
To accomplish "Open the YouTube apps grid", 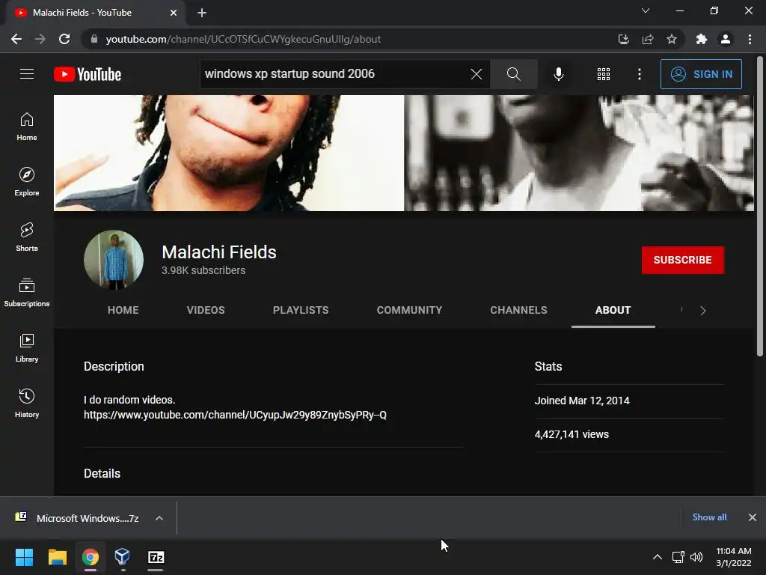I will coord(604,74).
